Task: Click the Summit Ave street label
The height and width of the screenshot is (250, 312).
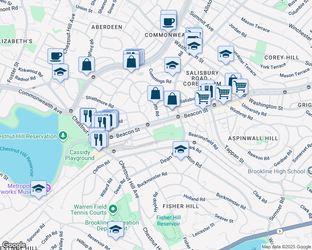Action: 201,21
